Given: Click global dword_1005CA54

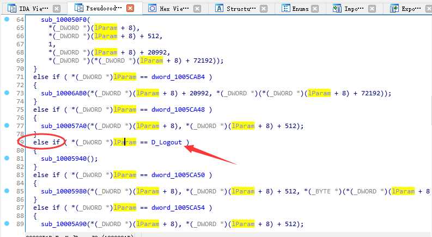Looking at the screenshot, I should point(178,208).
